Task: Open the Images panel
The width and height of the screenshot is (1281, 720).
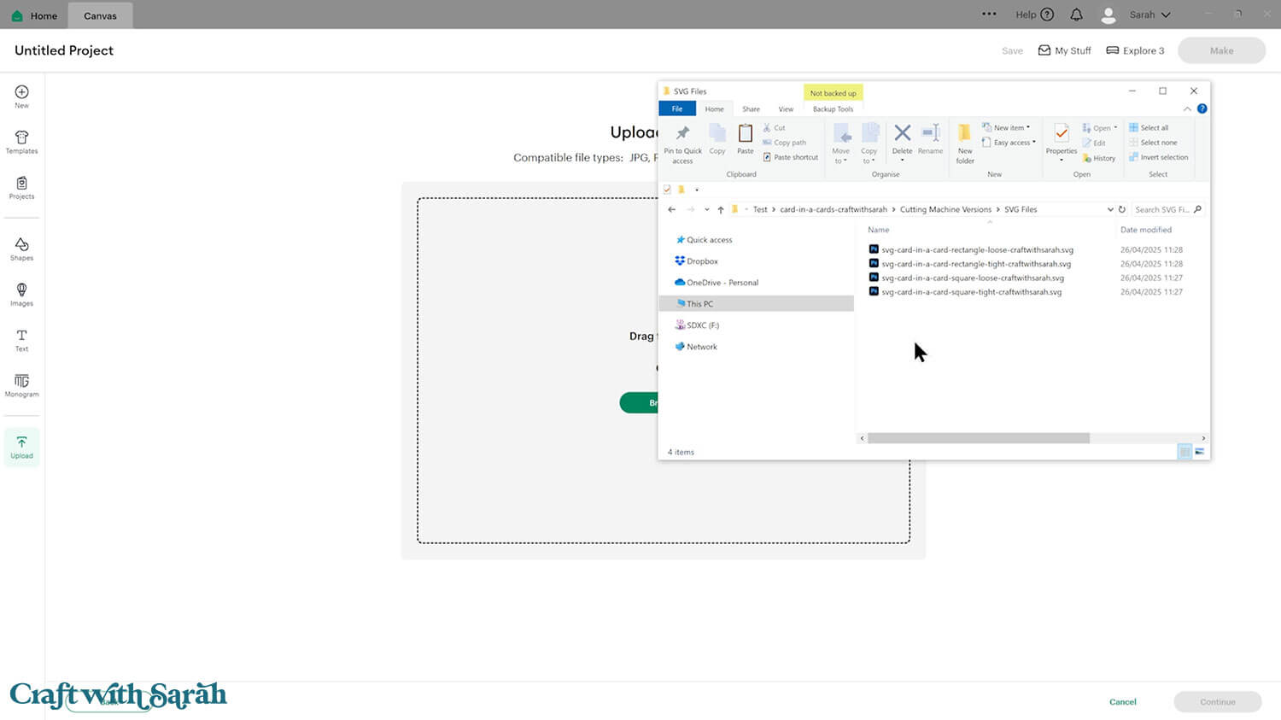Action: point(21,294)
